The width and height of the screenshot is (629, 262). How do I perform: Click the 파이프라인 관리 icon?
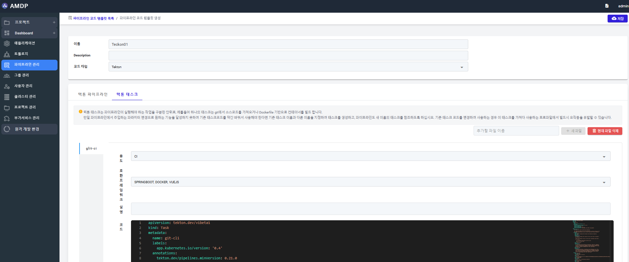[x=7, y=65]
